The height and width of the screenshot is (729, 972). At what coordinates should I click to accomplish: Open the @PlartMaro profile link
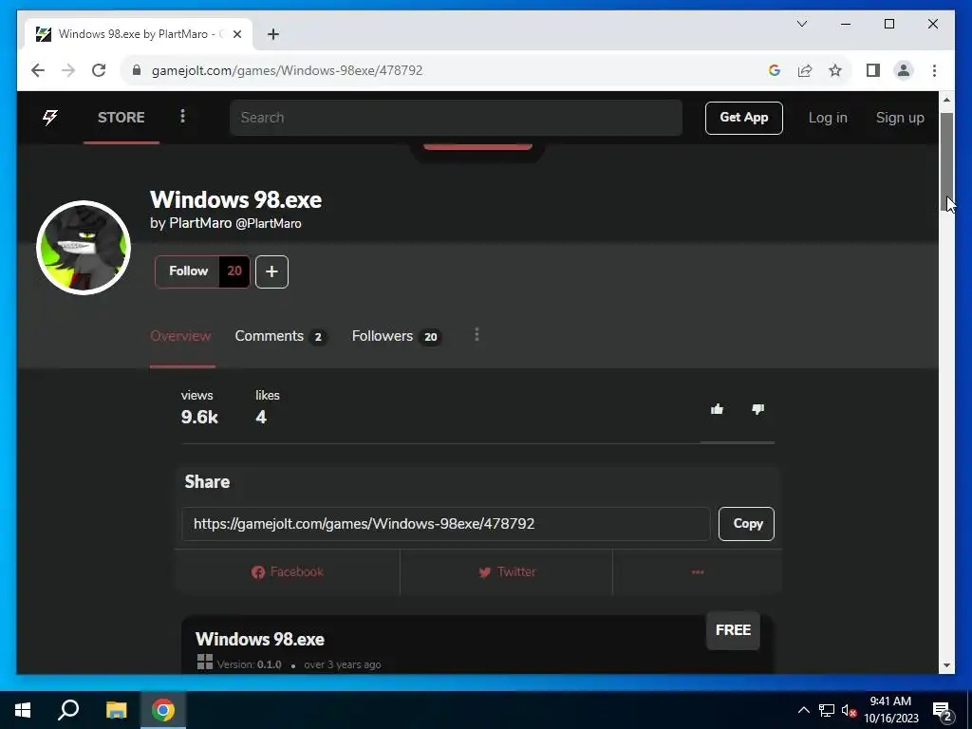click(269, 224)
